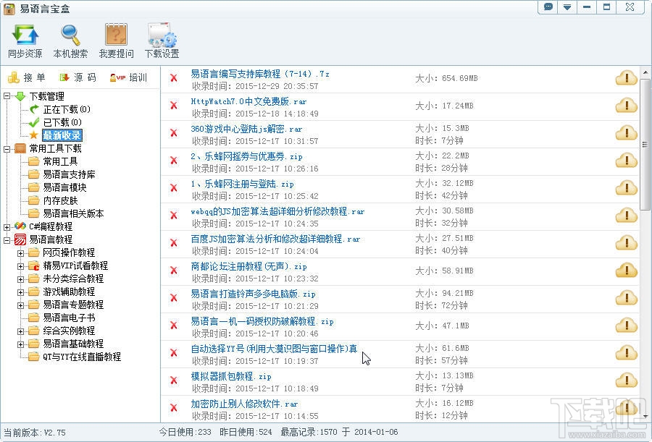Image resolution: width=652 pixels, height=442 pixels.
Task: Expand the 综合实例教程 folder
Action: click(x=20, y=331)
